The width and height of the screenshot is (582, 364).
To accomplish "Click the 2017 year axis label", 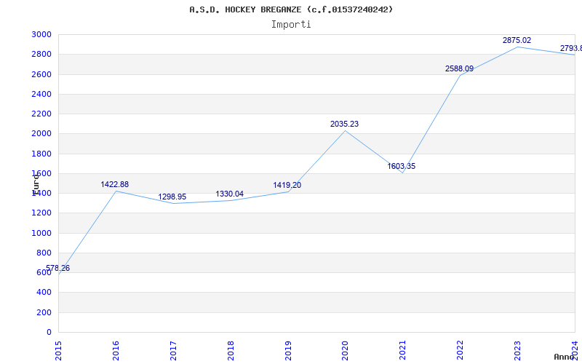I will click(173, 350).
